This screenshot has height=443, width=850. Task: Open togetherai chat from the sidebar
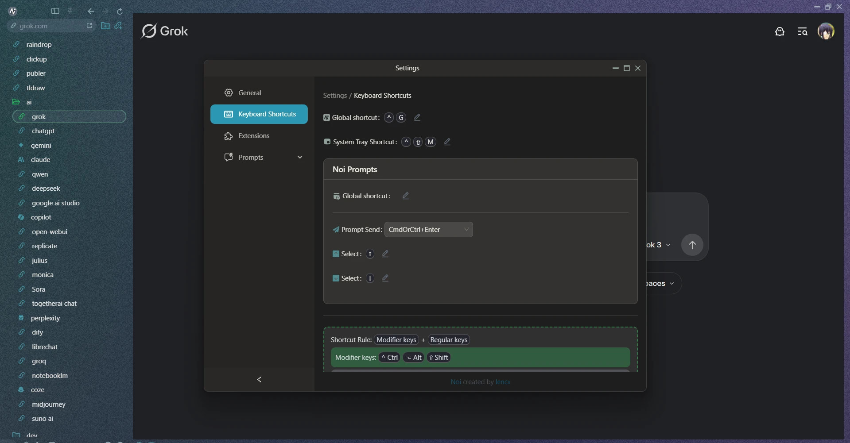[54, 304]
